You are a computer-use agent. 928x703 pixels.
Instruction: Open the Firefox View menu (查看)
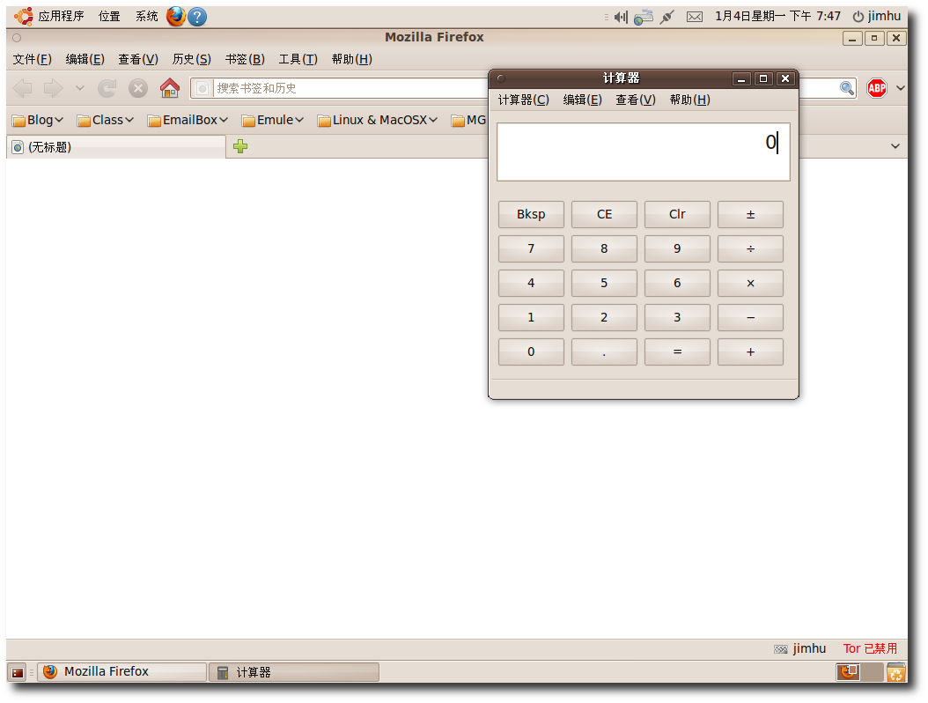pos(138,59)
